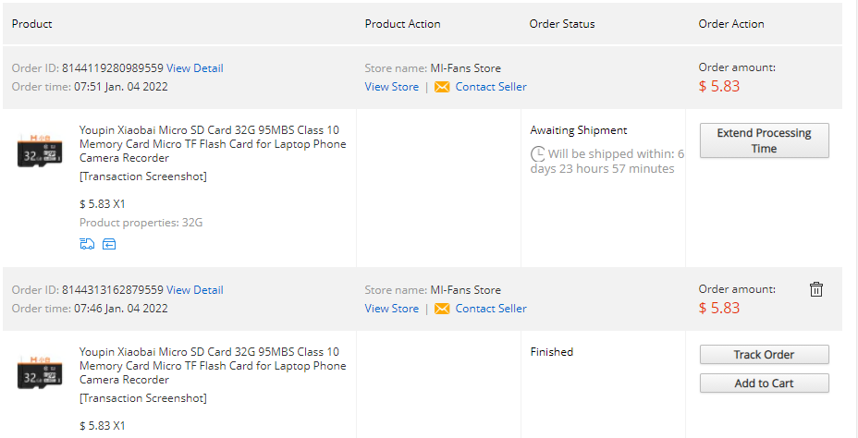This screenshot has height=438, width=858.
Task: Click envelope icon for second order's seller
Action: pyautogui.click(x=442, y=309)
